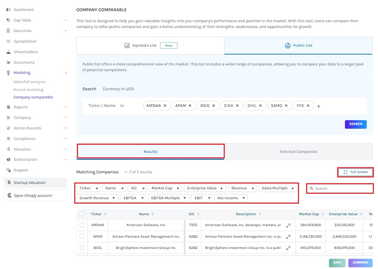Image resolution: width=378 pixels, height=269 pixels.
Task: Click the plus icon to add ticker
Action: (318, 107)
